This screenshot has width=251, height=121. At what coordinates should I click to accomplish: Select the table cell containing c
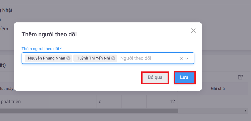pyautogui.click(x=109, y=102)
